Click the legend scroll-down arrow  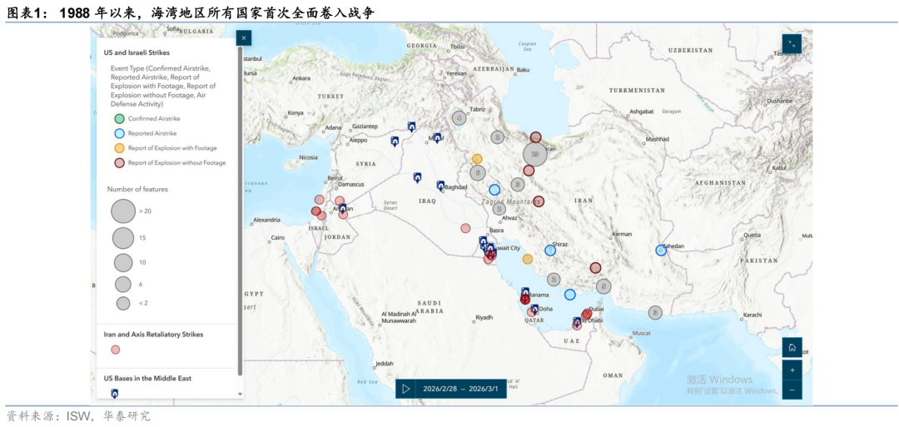(x=241, y=394)
